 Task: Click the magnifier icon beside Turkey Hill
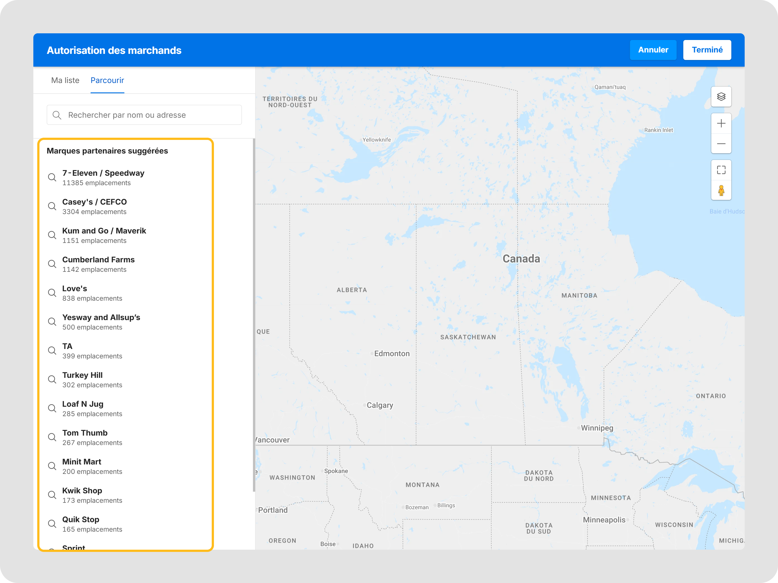click(52, 380)
